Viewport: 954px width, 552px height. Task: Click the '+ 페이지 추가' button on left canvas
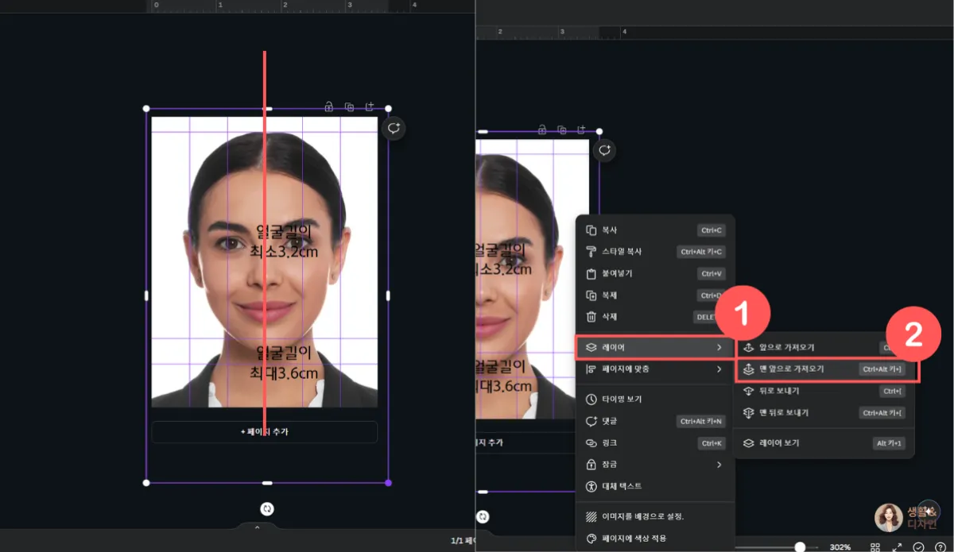click(264, 431)
